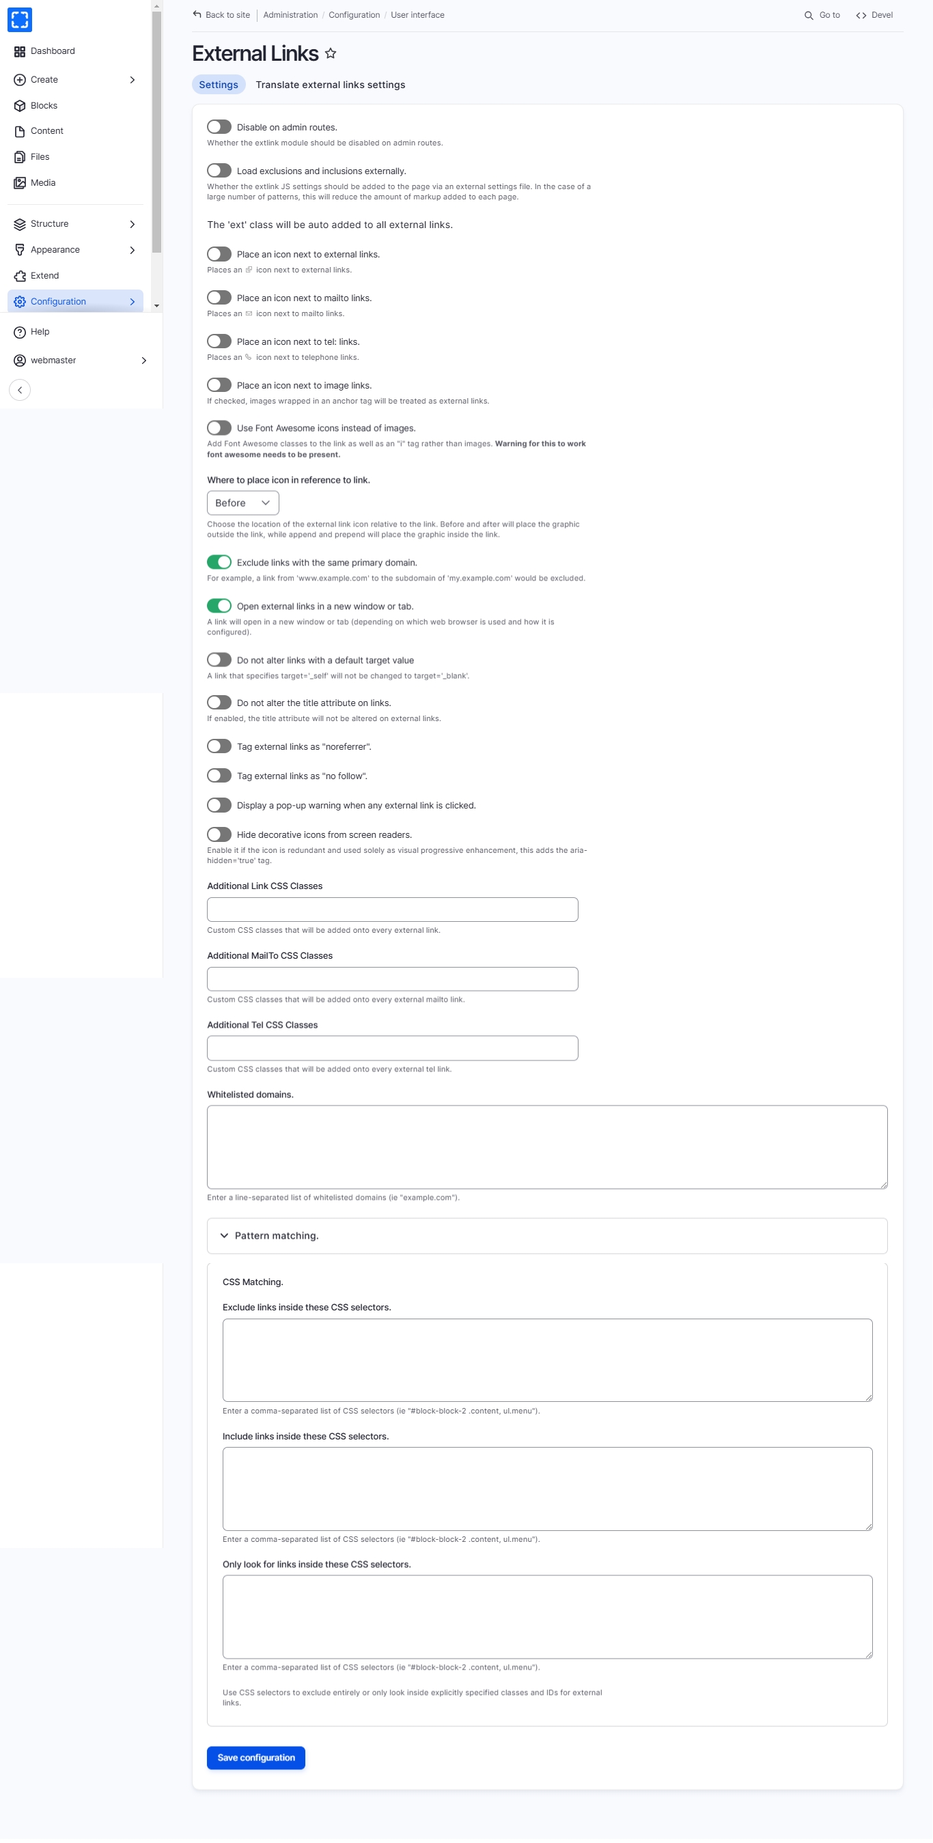This screenshot has height=1843, width=933.
Task: Click the Help question mark icon
Action: point(20,332)
